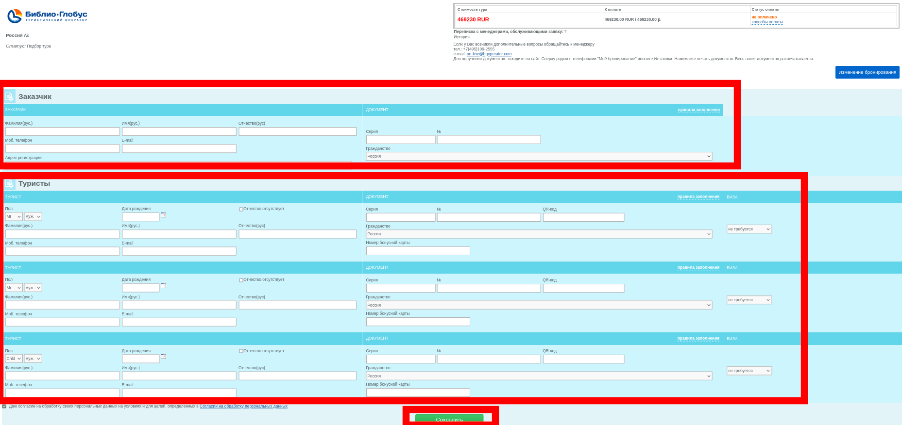Check first tourist's 'Отчество отсутствует' box
Screen dimensions: 902x425
coord(241,209)
